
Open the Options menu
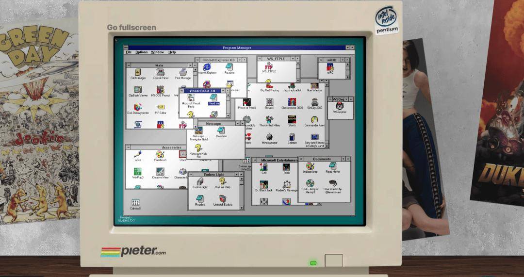click(x=141, y=52)
